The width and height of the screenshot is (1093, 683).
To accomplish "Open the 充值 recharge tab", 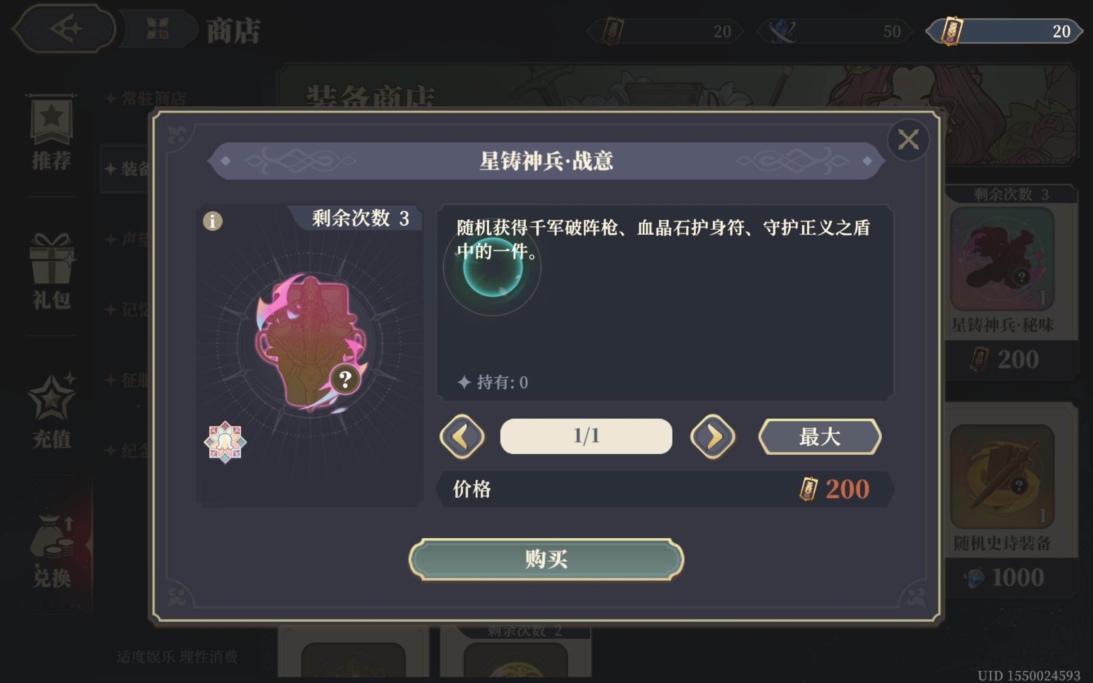I will pyautogui.click(x=51, y=411).
